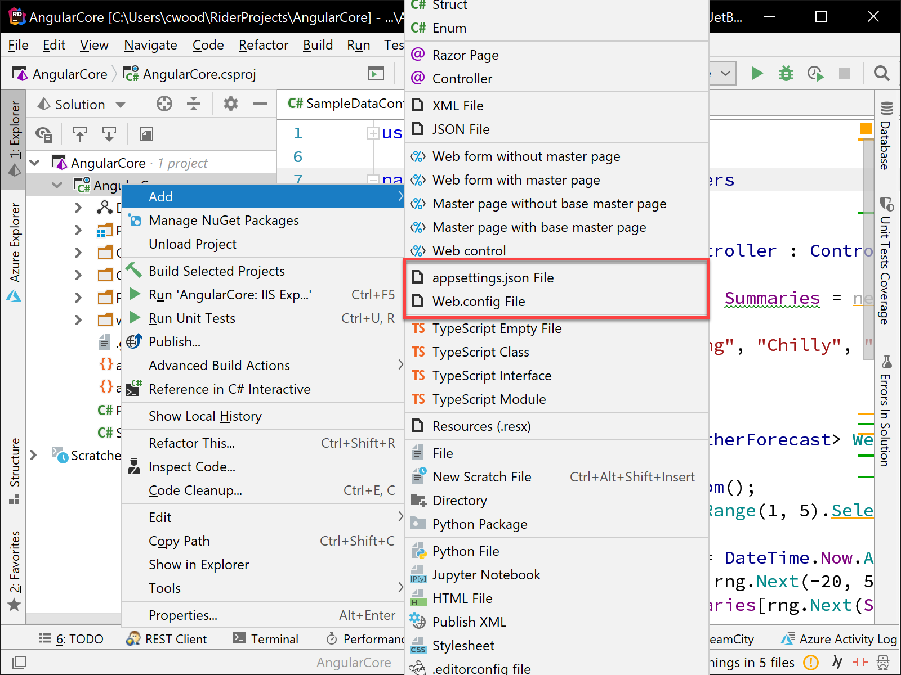Open the Terminal tool window
The image size is (901, 675).
266,639
